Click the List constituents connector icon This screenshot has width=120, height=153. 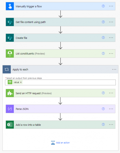(10, 54)
